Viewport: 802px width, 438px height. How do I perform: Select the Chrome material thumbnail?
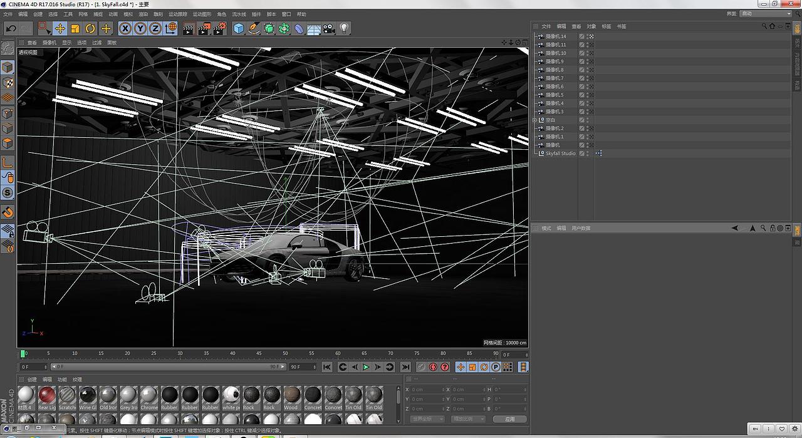click(149, 398)
